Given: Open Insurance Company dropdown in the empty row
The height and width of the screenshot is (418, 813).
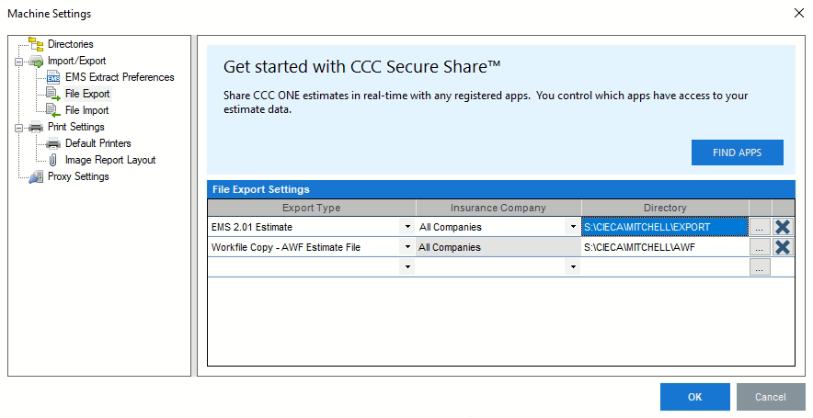Looking at the screenshot, I should [x=573, y=267].
